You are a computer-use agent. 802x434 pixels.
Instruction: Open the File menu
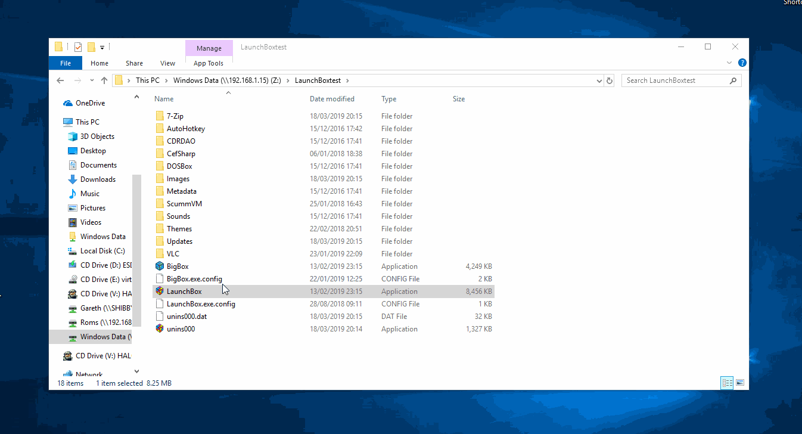click(66, 63)
